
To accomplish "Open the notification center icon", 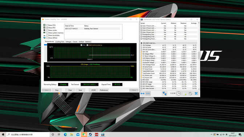I will (x=240, y=134).
